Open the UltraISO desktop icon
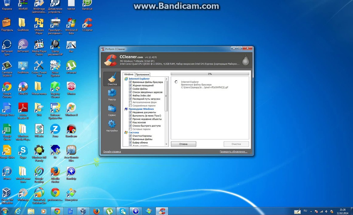353x215 pixels. click(x=23, y=88)
